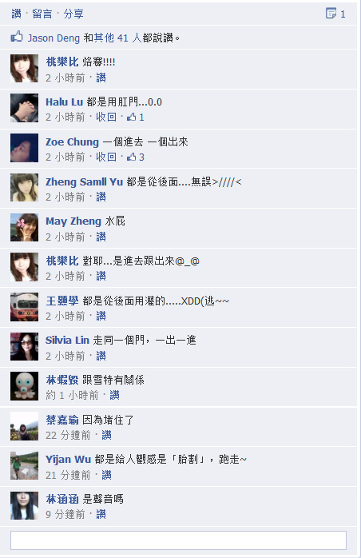Like May Zheng's comment 水屁
This screenshot has height=558, width=361.
point(101,237)
